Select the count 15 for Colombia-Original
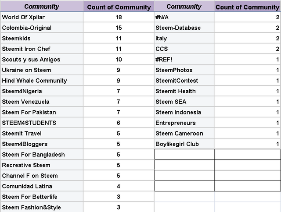 click(119, 28)
